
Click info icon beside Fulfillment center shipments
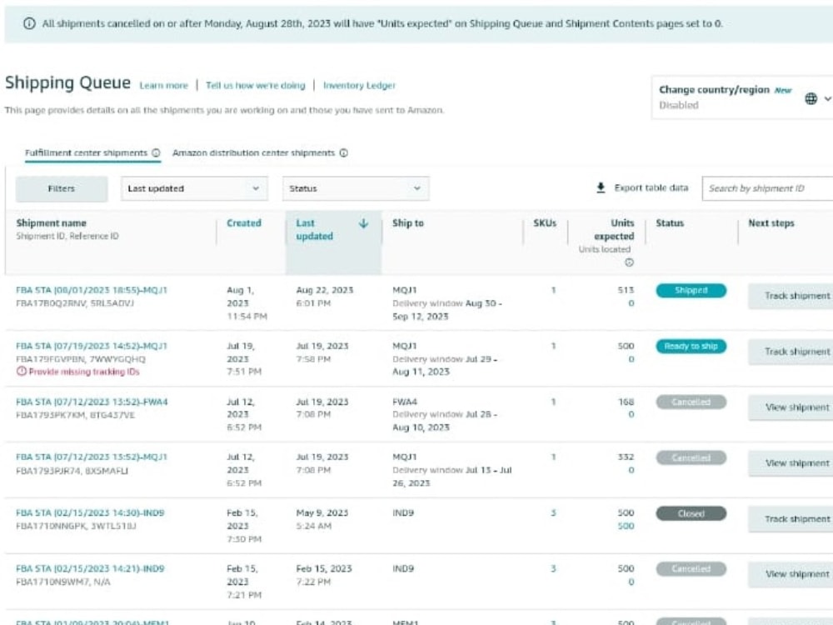[156, 153]
